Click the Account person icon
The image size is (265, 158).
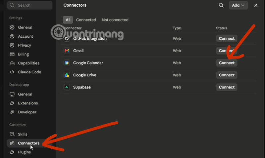[12, 36]
